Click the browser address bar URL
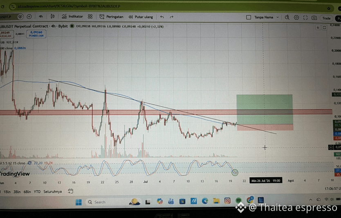 point(69,7)
